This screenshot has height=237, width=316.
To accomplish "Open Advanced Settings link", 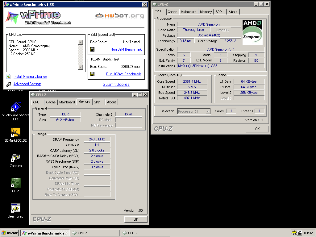I will (x=27, y=84).
